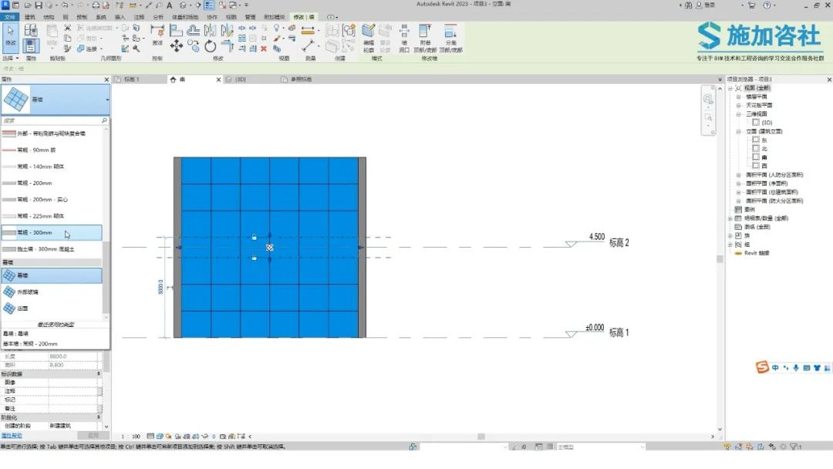
Task: Open the Select panel dropdown
Action: click(11, 59)
